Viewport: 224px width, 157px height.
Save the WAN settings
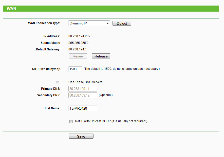click(81, 136)
